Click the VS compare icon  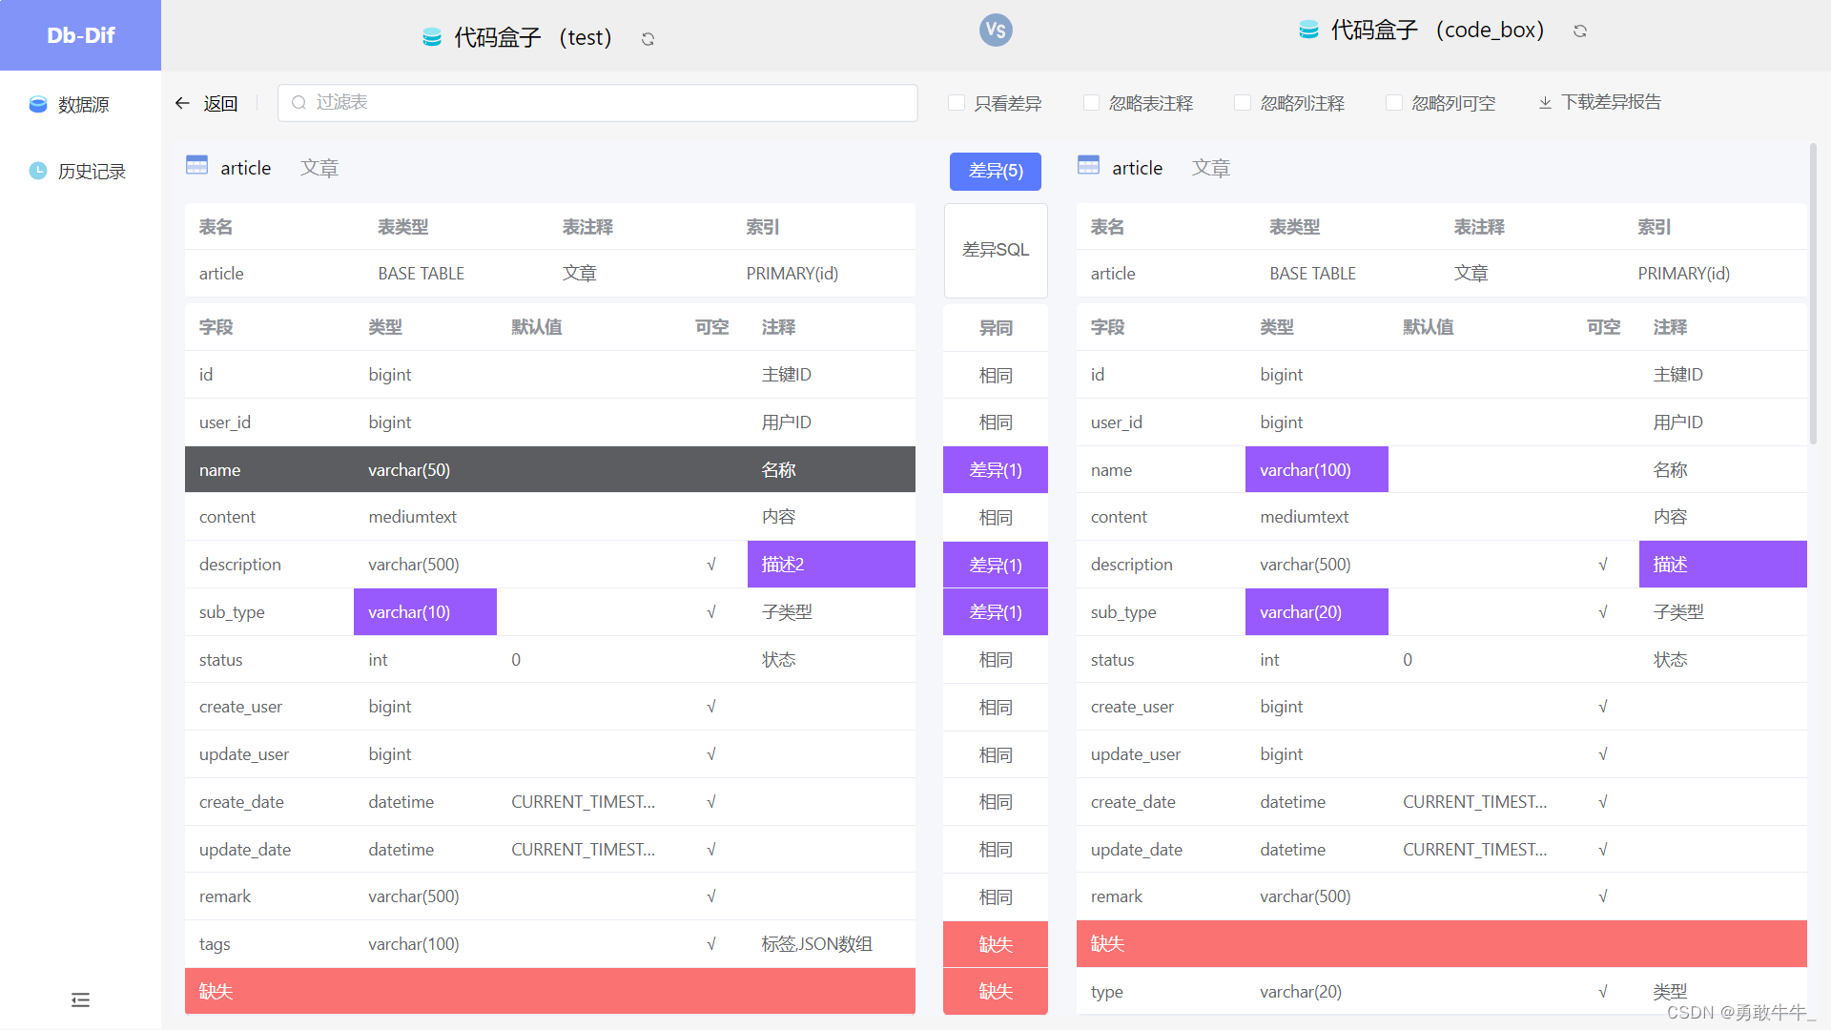coord(996,31)
